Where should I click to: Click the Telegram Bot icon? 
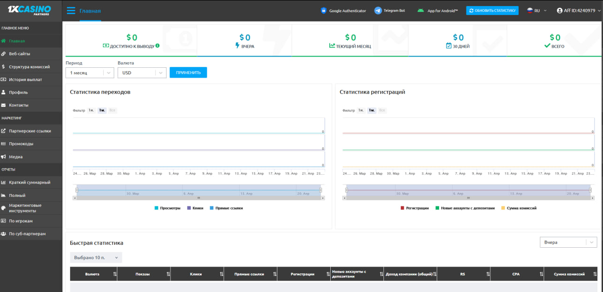378,10
